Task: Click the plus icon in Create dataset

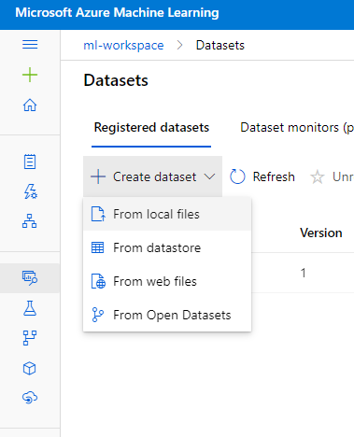Action: [x=98, y=176]
